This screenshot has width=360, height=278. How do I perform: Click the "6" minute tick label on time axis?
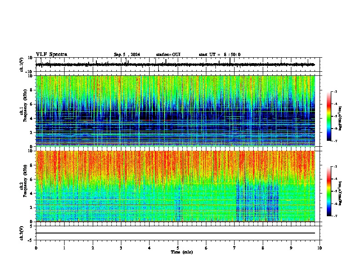click(x=206, y=248)
